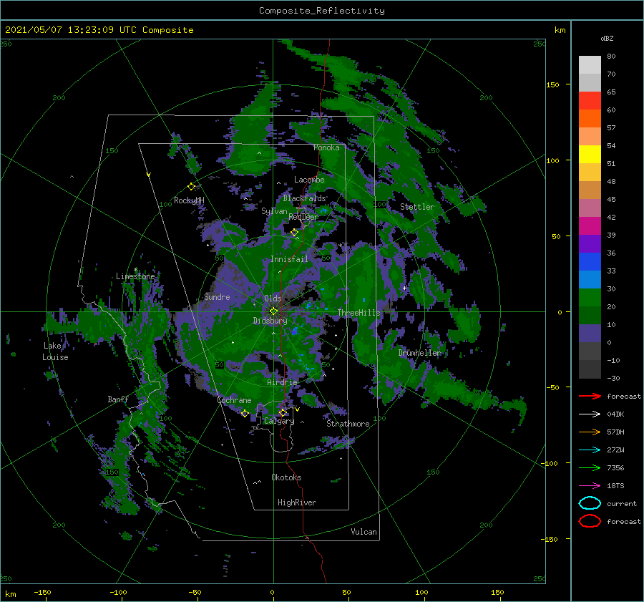Click the Calgary city label
This screenshot has width=644, height=602.
[x=279, y=421]
